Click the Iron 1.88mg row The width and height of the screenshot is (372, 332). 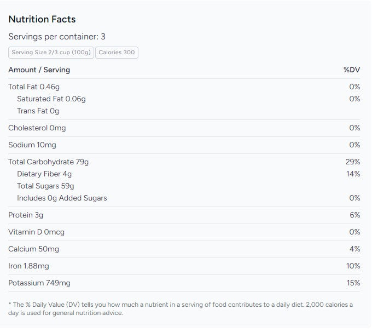coord(28,266)
